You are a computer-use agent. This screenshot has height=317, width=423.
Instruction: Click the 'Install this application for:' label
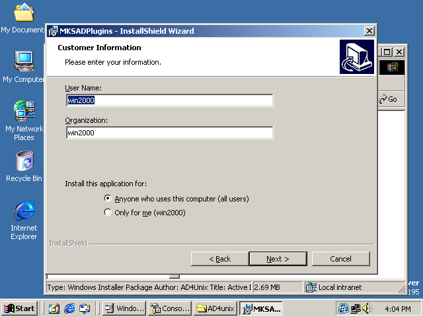106,184
